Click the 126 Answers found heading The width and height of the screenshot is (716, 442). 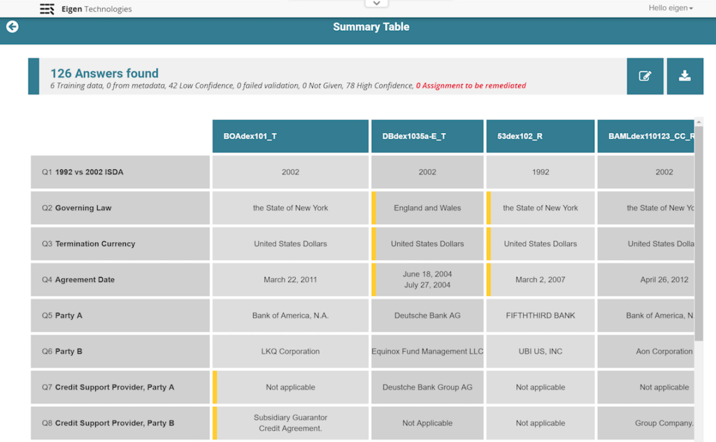click(x=105, y=73)
